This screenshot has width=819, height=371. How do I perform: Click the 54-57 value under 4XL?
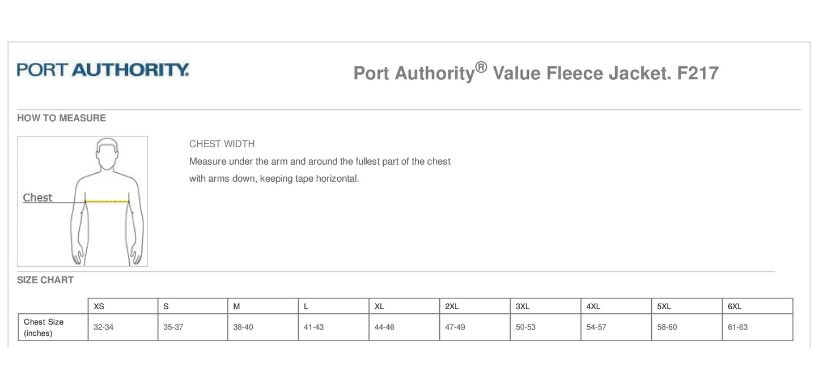coord(596,327)
